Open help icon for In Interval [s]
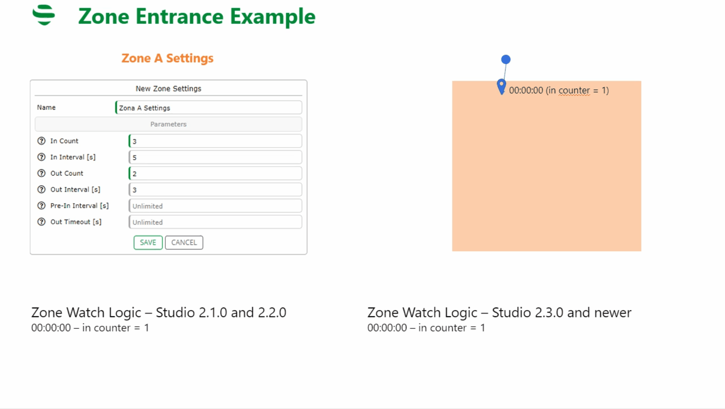 (41, 157)
